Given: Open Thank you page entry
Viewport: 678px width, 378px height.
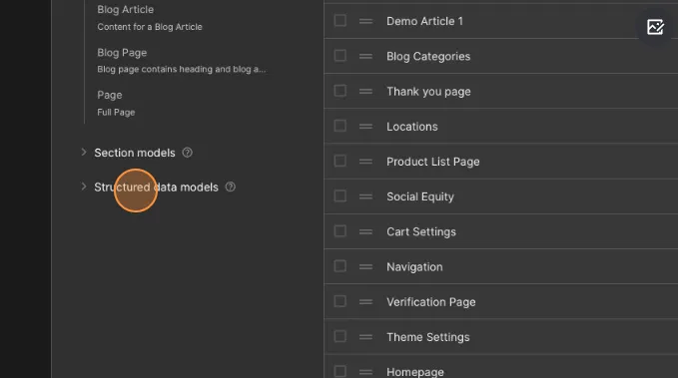Looking at the screenshot, I should 428,92.
